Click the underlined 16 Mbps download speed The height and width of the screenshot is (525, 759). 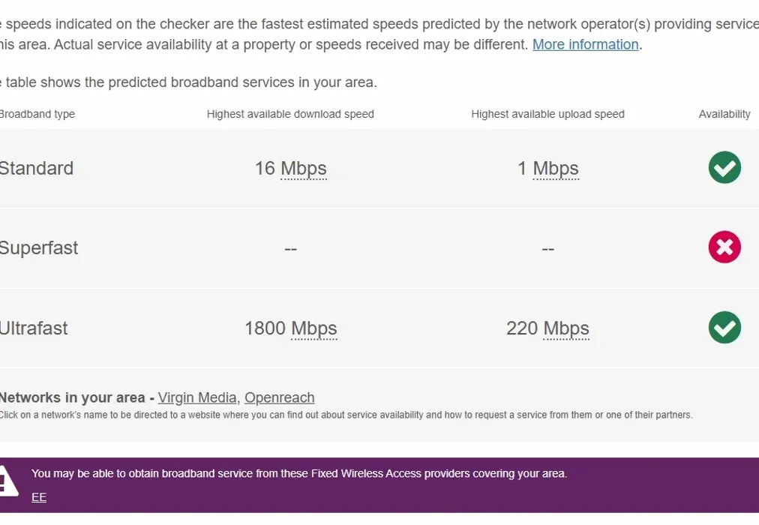pos(291,168)
